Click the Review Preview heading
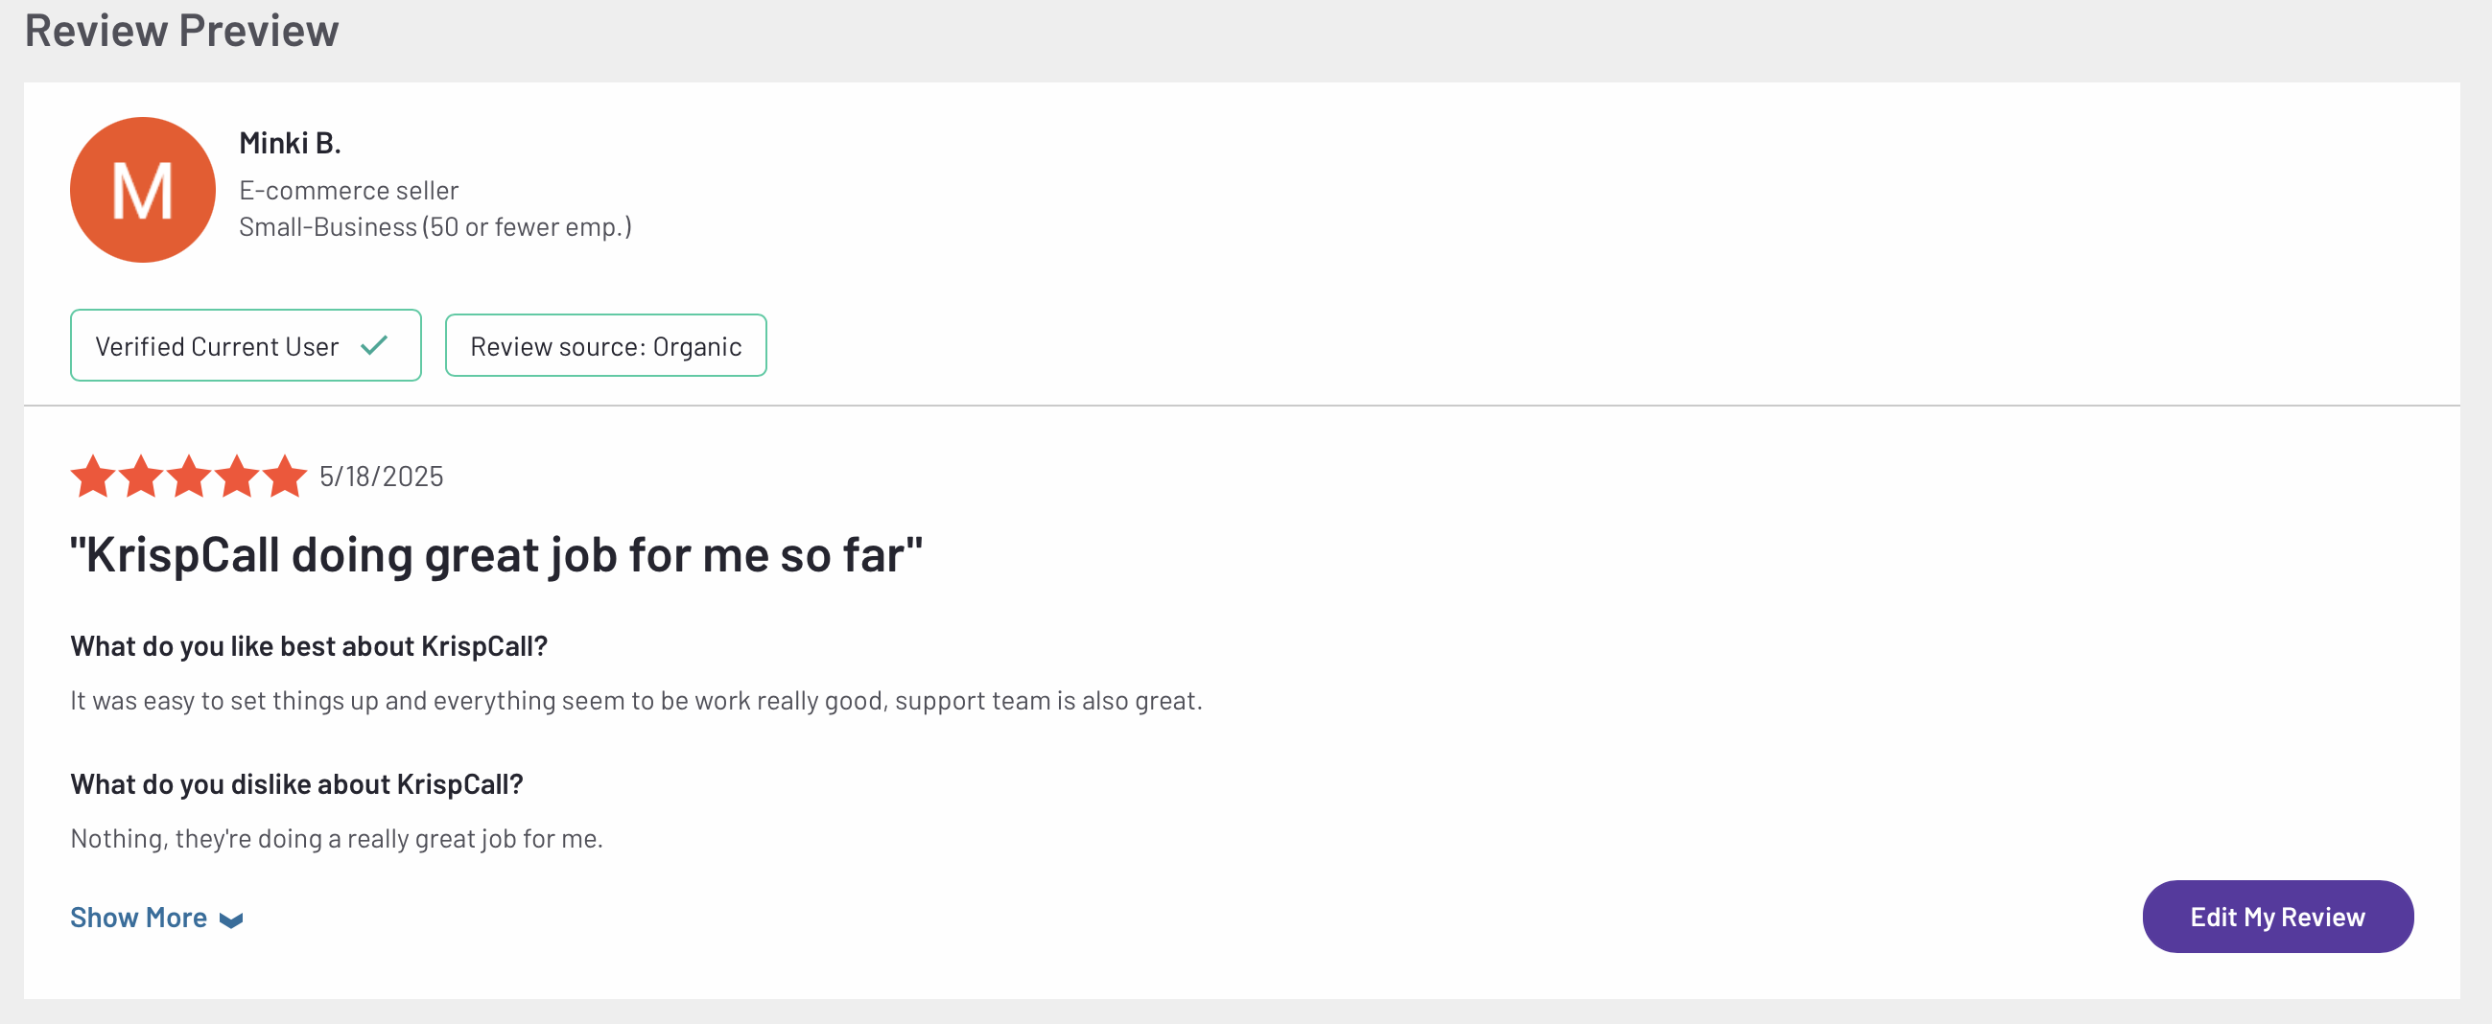The height and width of the screenshot is (1024, 2492). [x=182, y=30]
